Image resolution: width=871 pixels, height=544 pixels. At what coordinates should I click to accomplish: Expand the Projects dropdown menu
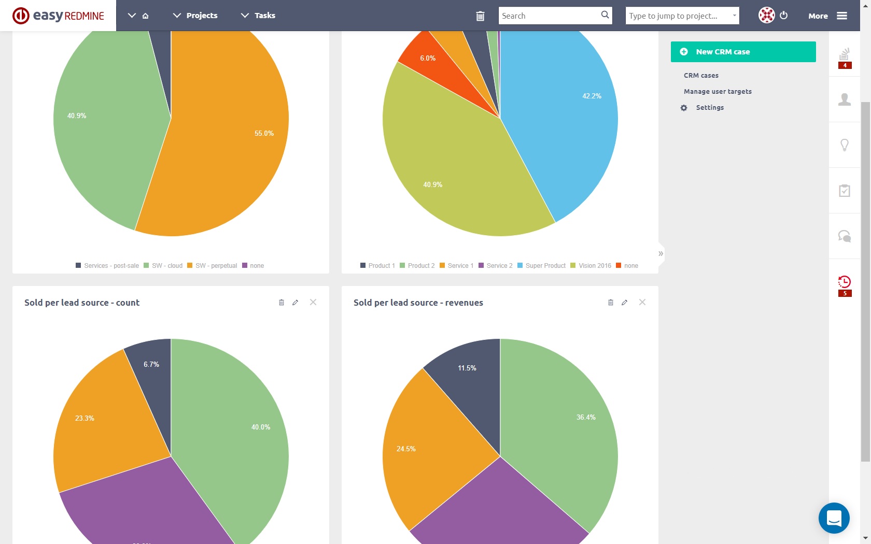coord(195,16)
